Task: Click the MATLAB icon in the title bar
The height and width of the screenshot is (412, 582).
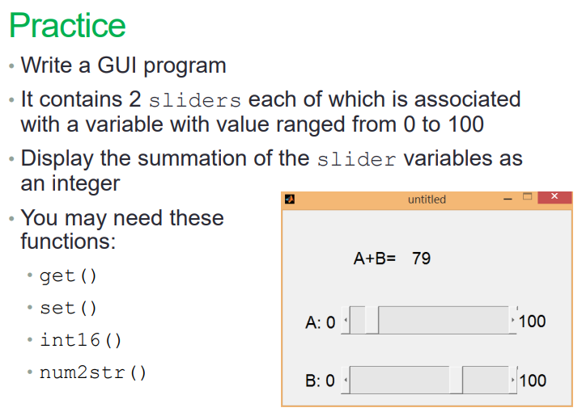Action: pyautogui.click(x=290, y=200)
